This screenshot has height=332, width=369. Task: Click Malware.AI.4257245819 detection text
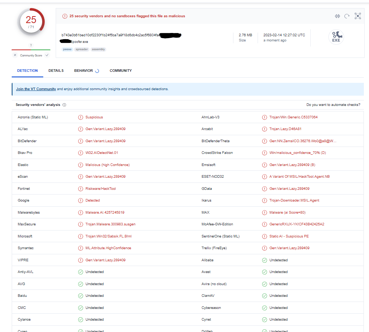coord(105,213)
